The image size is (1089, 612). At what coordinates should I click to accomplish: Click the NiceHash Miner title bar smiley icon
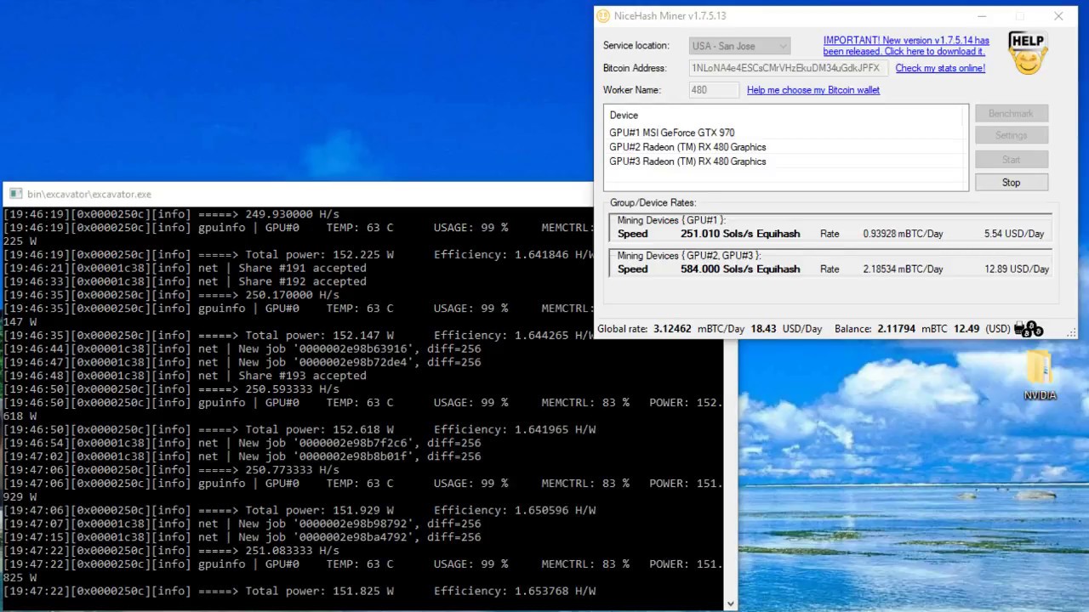603,16
